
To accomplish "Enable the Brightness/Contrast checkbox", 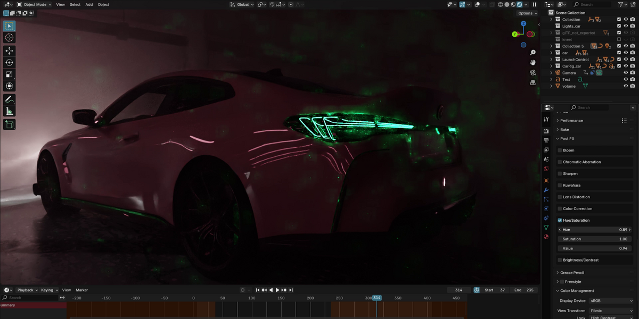I will pos(560,261).
